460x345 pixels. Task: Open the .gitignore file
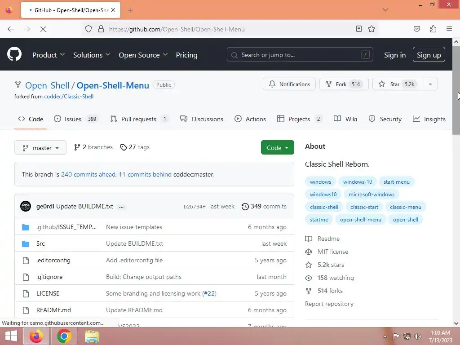pos(49,277)
